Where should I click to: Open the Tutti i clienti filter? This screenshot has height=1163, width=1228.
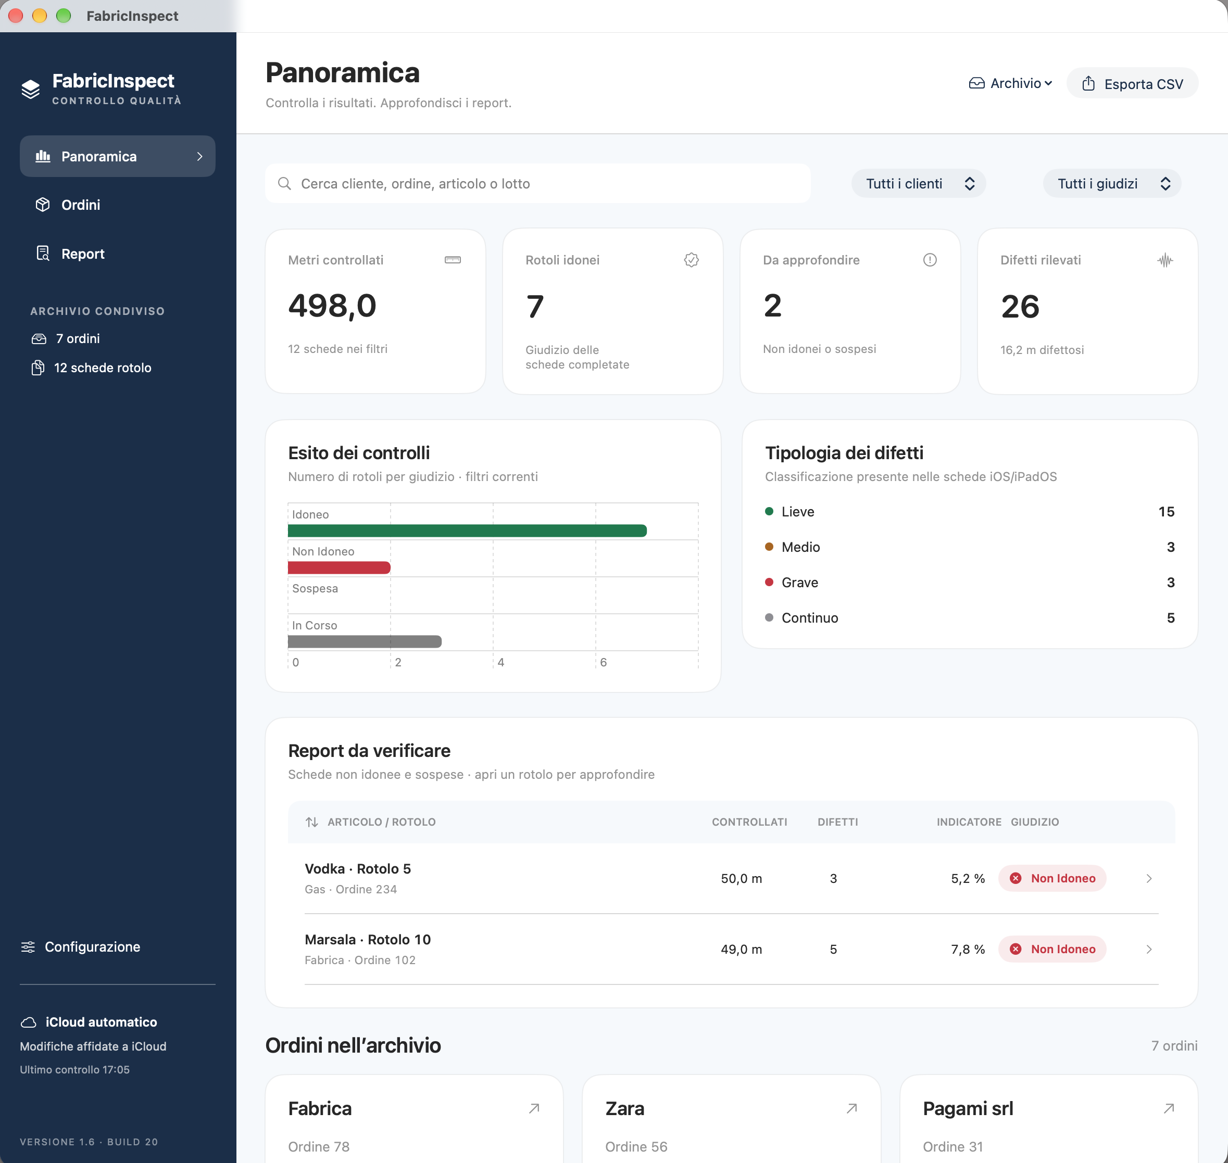(919, 183)
